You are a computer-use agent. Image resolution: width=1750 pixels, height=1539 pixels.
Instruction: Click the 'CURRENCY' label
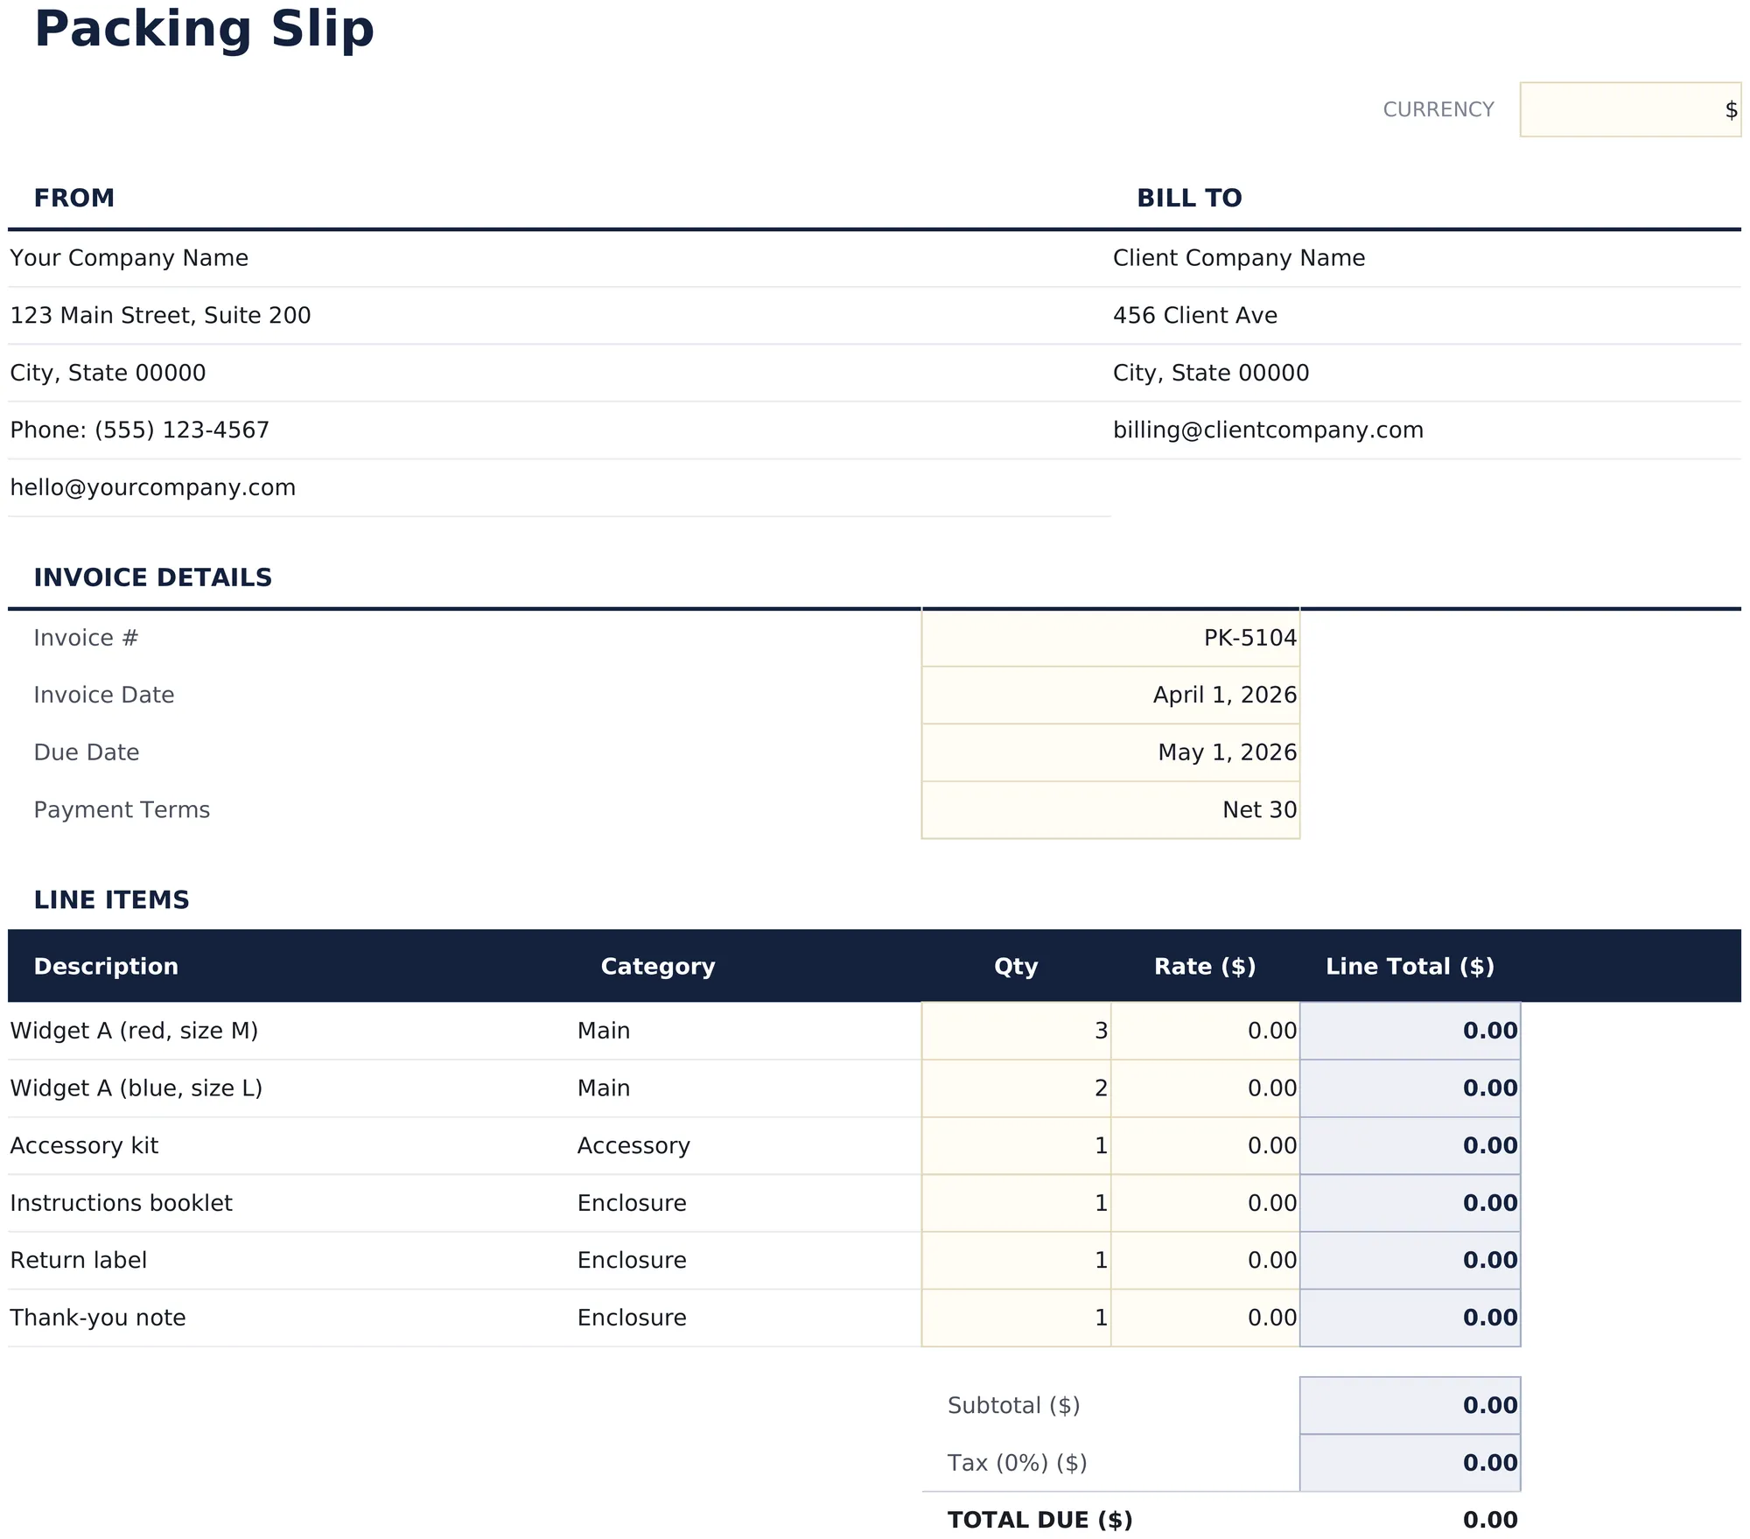click(x=1438, y=109)
